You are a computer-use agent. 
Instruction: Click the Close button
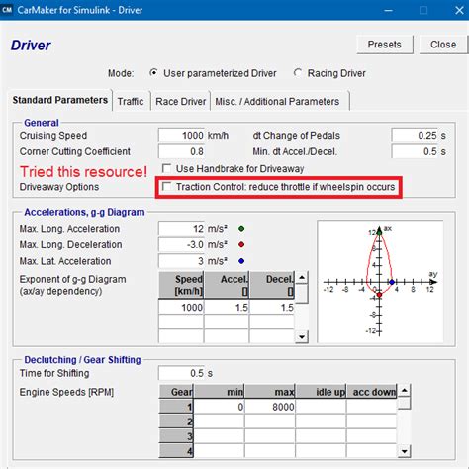443,45
